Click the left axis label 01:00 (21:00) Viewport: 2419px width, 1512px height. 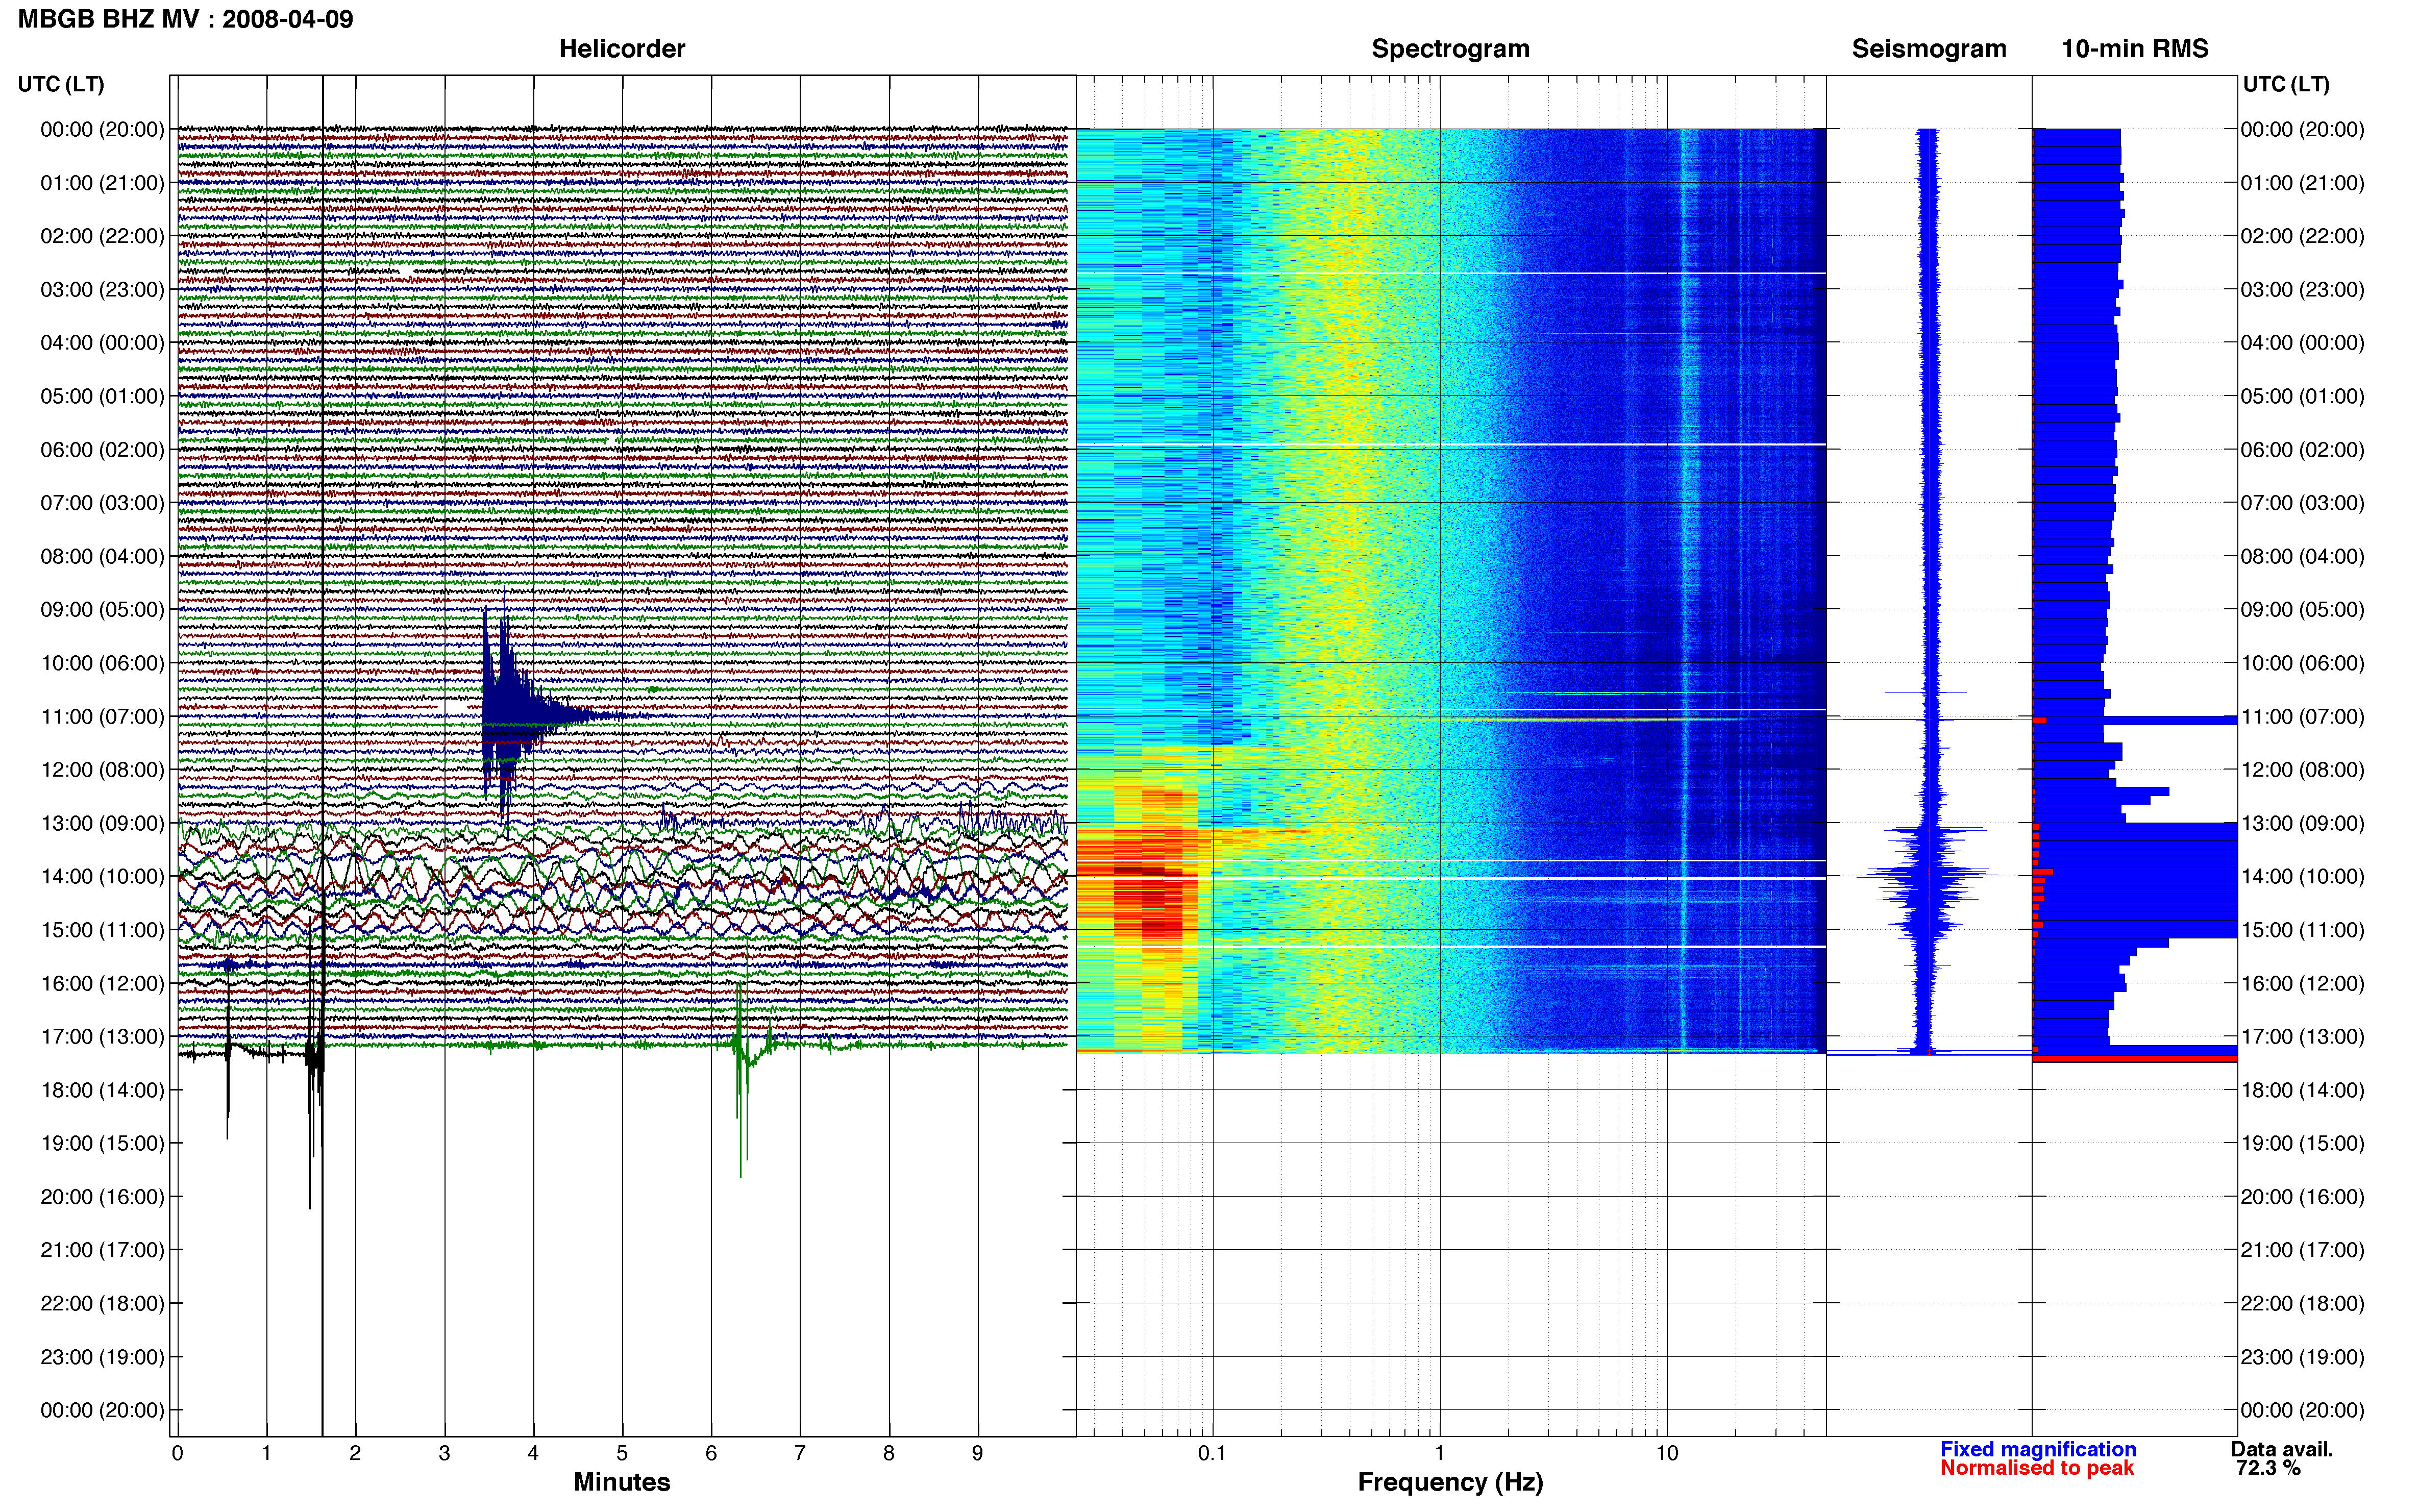(102, 183)
